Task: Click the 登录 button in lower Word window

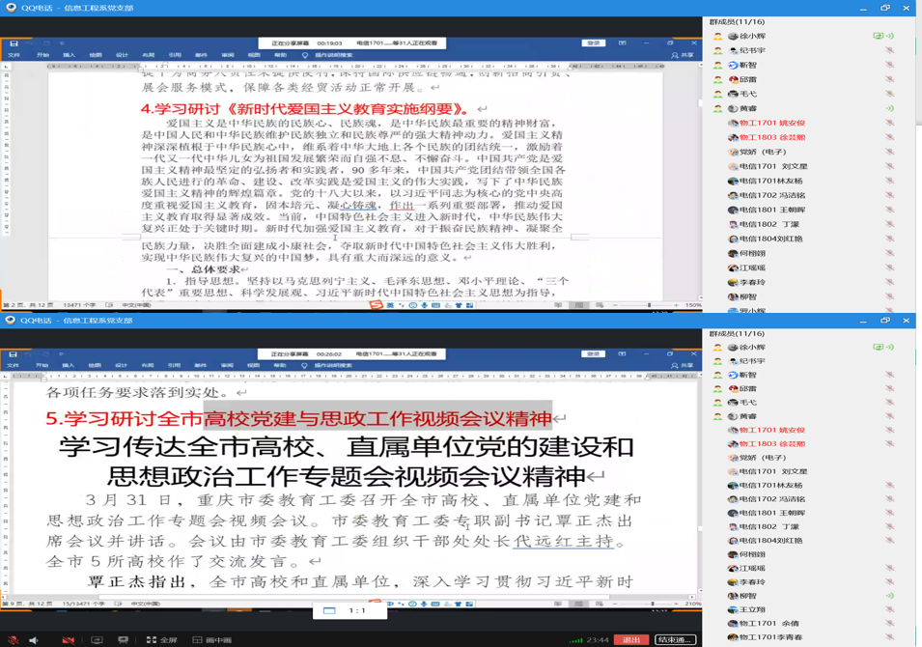Action: (593, 354)
